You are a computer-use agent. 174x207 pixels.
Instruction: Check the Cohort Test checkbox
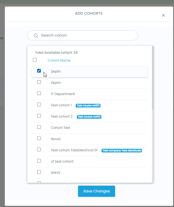pyautogui.click(x=39, y=127)
